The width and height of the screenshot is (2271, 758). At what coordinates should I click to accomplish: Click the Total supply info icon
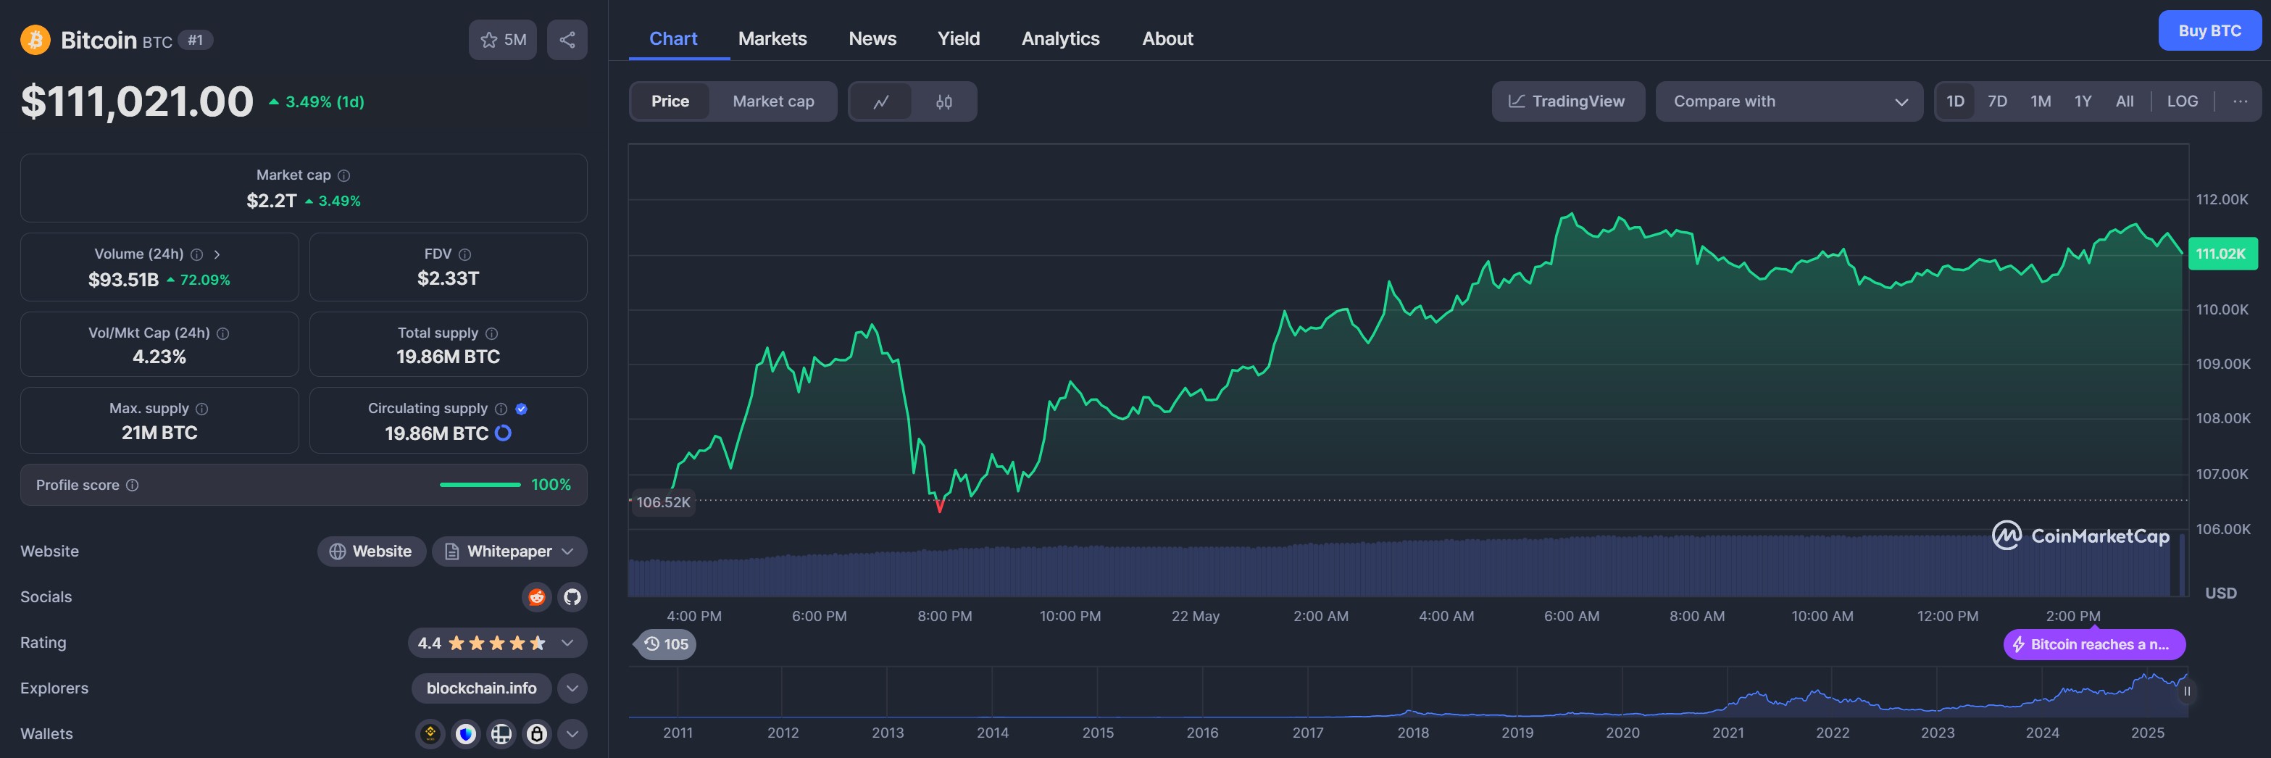click(492, 333)
